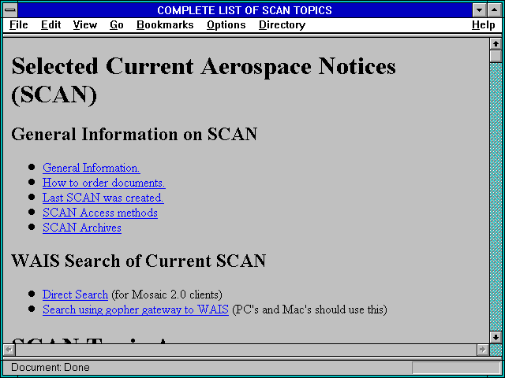Open the Options menu
The height and width of the screenshot is (378, 505).
click(x=226, y=24)
